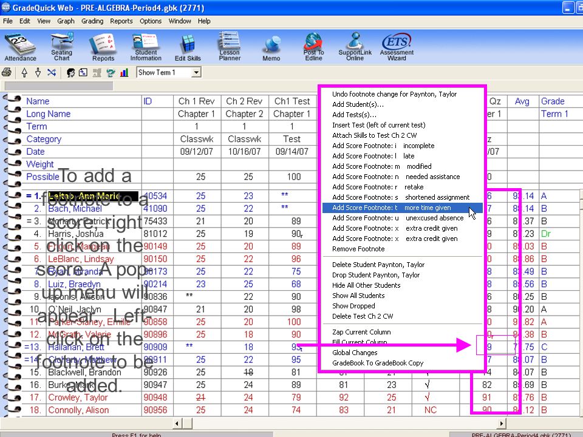Open the Help menu
The width and height of the screenshot is (583, 437).
(x=204, y=21)
